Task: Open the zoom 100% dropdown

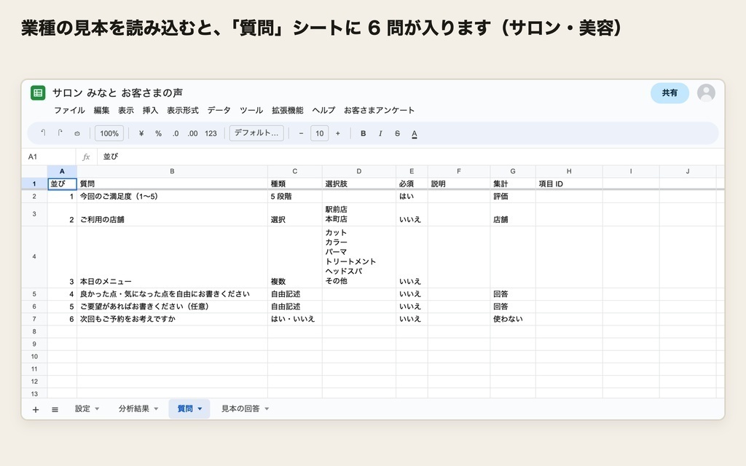Action: 109,134
